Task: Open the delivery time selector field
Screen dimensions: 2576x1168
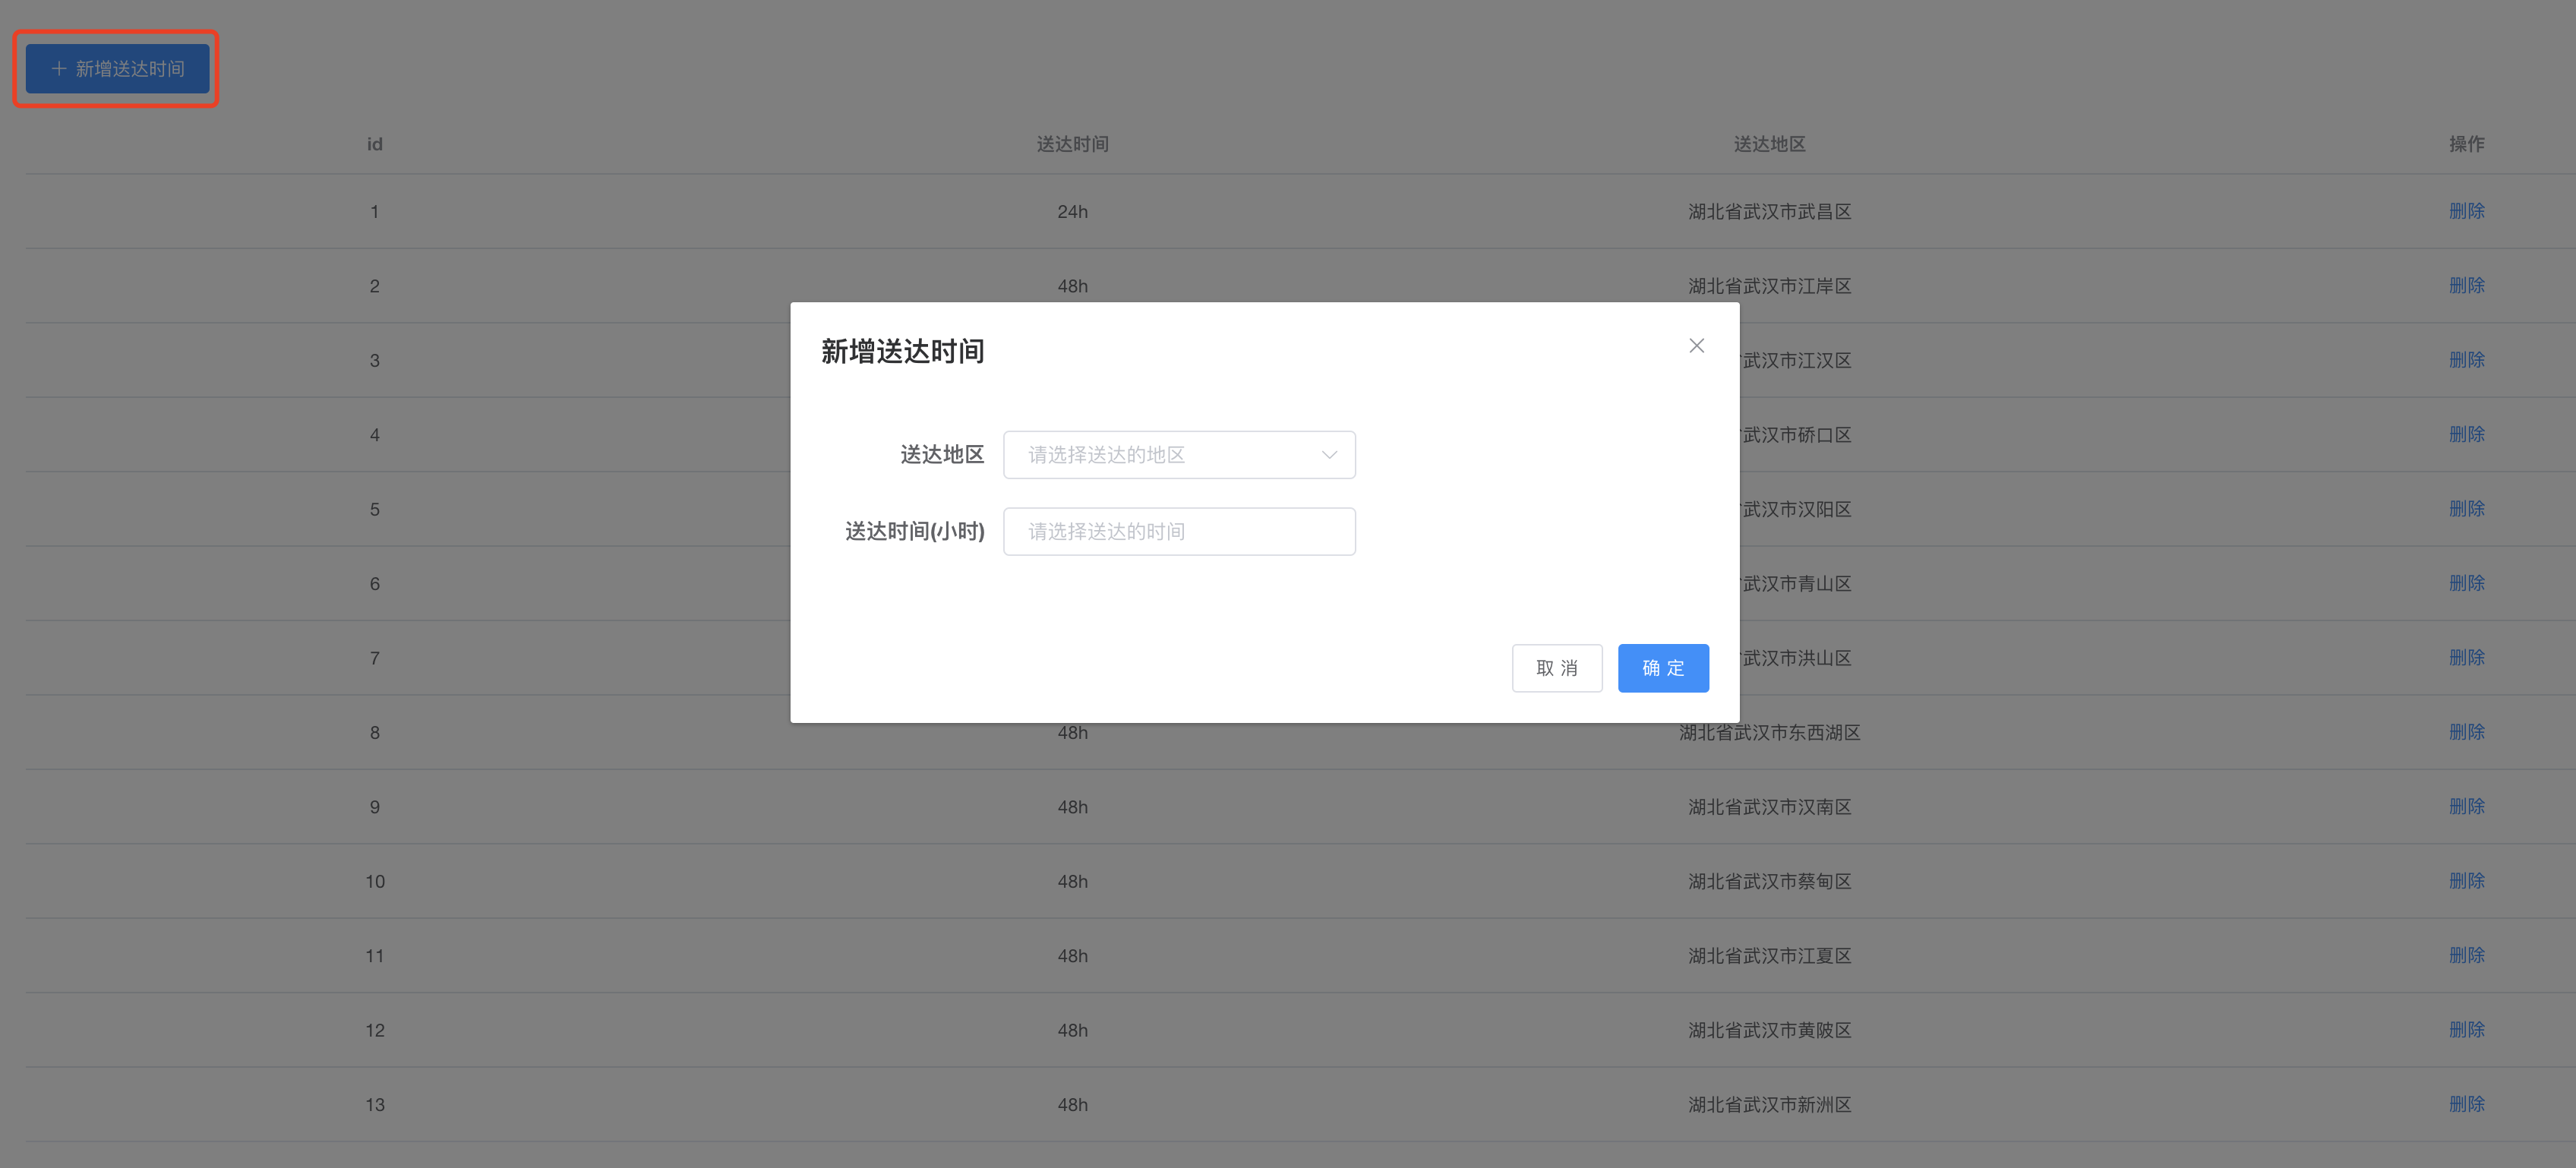Action: [1179, 531]
